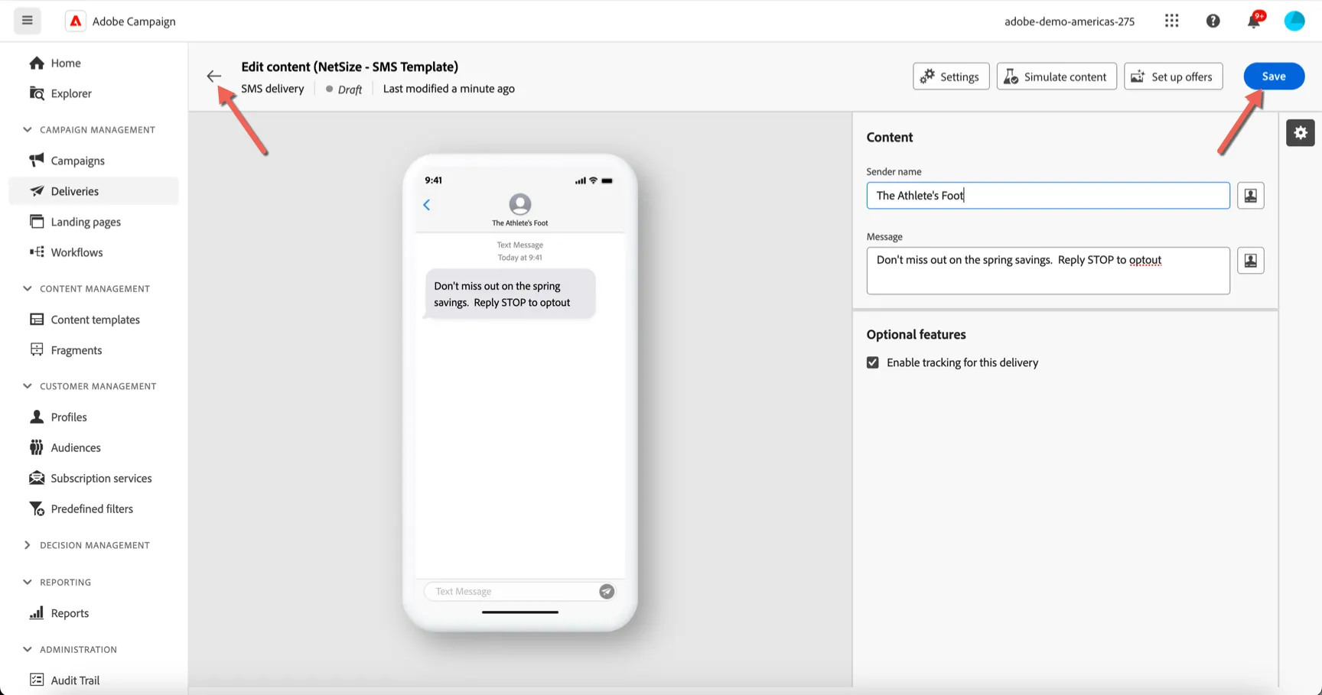Open the help question mark icon

point(1213,21)
